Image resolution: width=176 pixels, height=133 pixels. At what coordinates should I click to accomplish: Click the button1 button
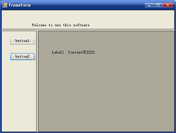click(23, 41)
